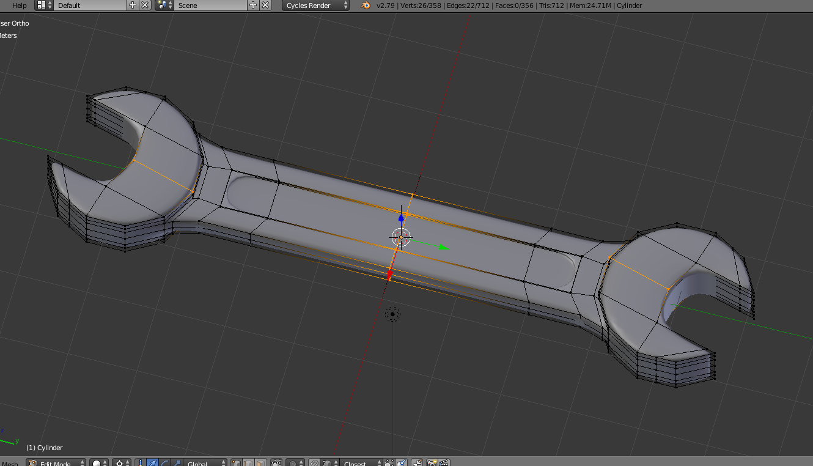Viewport: 813px width, 466px height.
Task: Delete the Default screen layout
Action: pyautogui.click(x=145, y=5)
